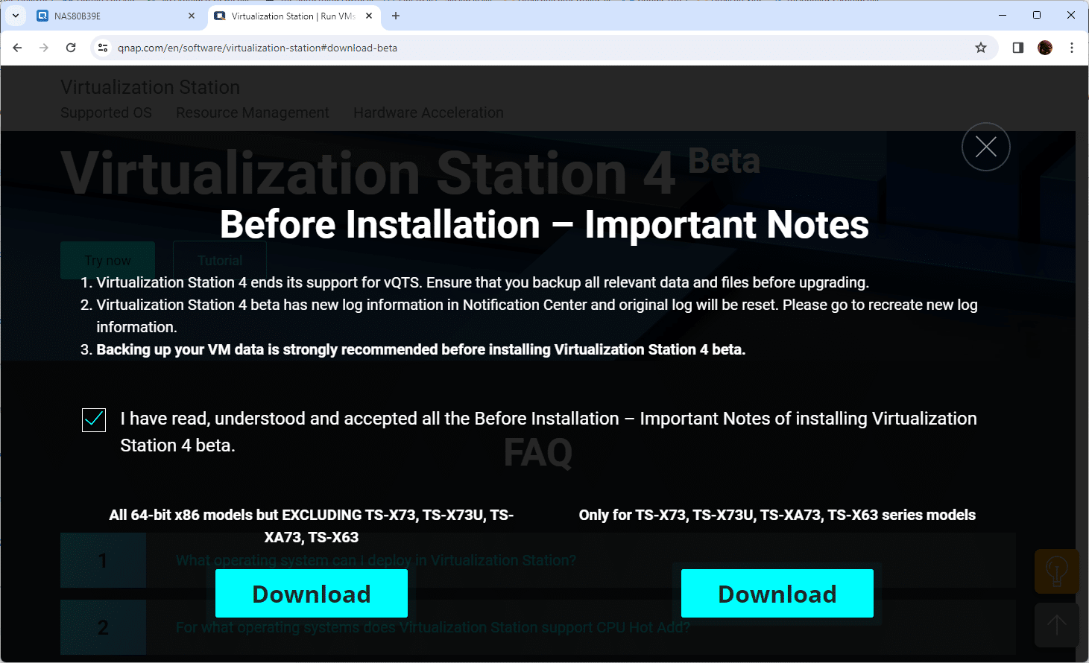Close the browser window
Viewport: 1089px width, 663px height.
tap(1071, 15)
